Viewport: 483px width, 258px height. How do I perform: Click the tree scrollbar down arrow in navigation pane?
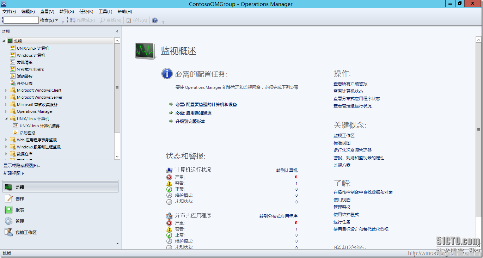[x=117, y=156]
